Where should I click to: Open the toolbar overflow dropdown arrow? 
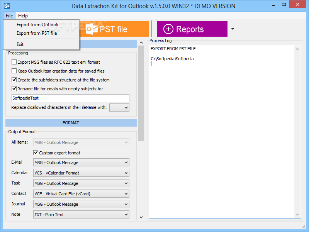pos(233,29)
